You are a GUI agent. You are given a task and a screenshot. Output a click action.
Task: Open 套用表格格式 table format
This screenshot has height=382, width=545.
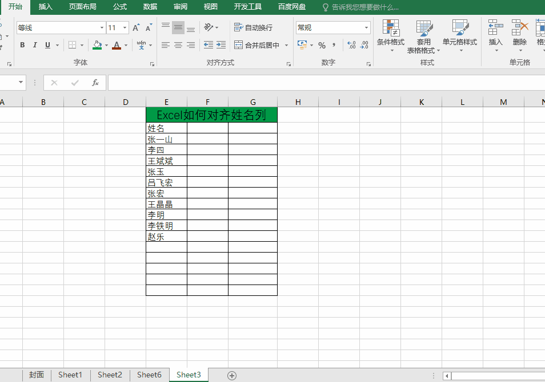424,37
